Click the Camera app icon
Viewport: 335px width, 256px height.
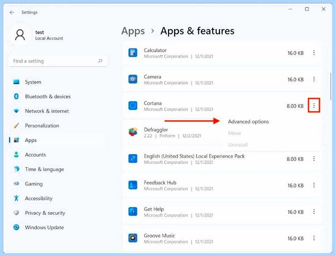click(x=133, y=79)
